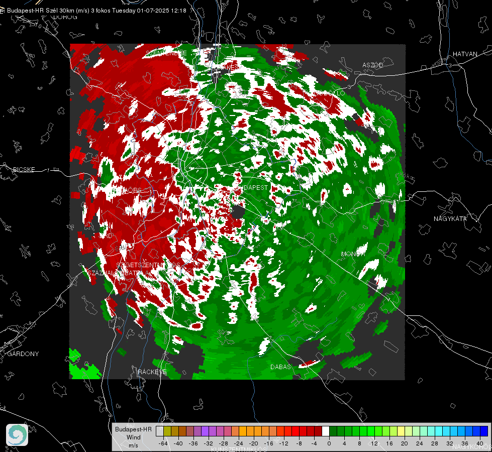The height and width of the screenshot is (452, 492).
Task: Click the '-24' legend value
Action: tap(239, 443)
